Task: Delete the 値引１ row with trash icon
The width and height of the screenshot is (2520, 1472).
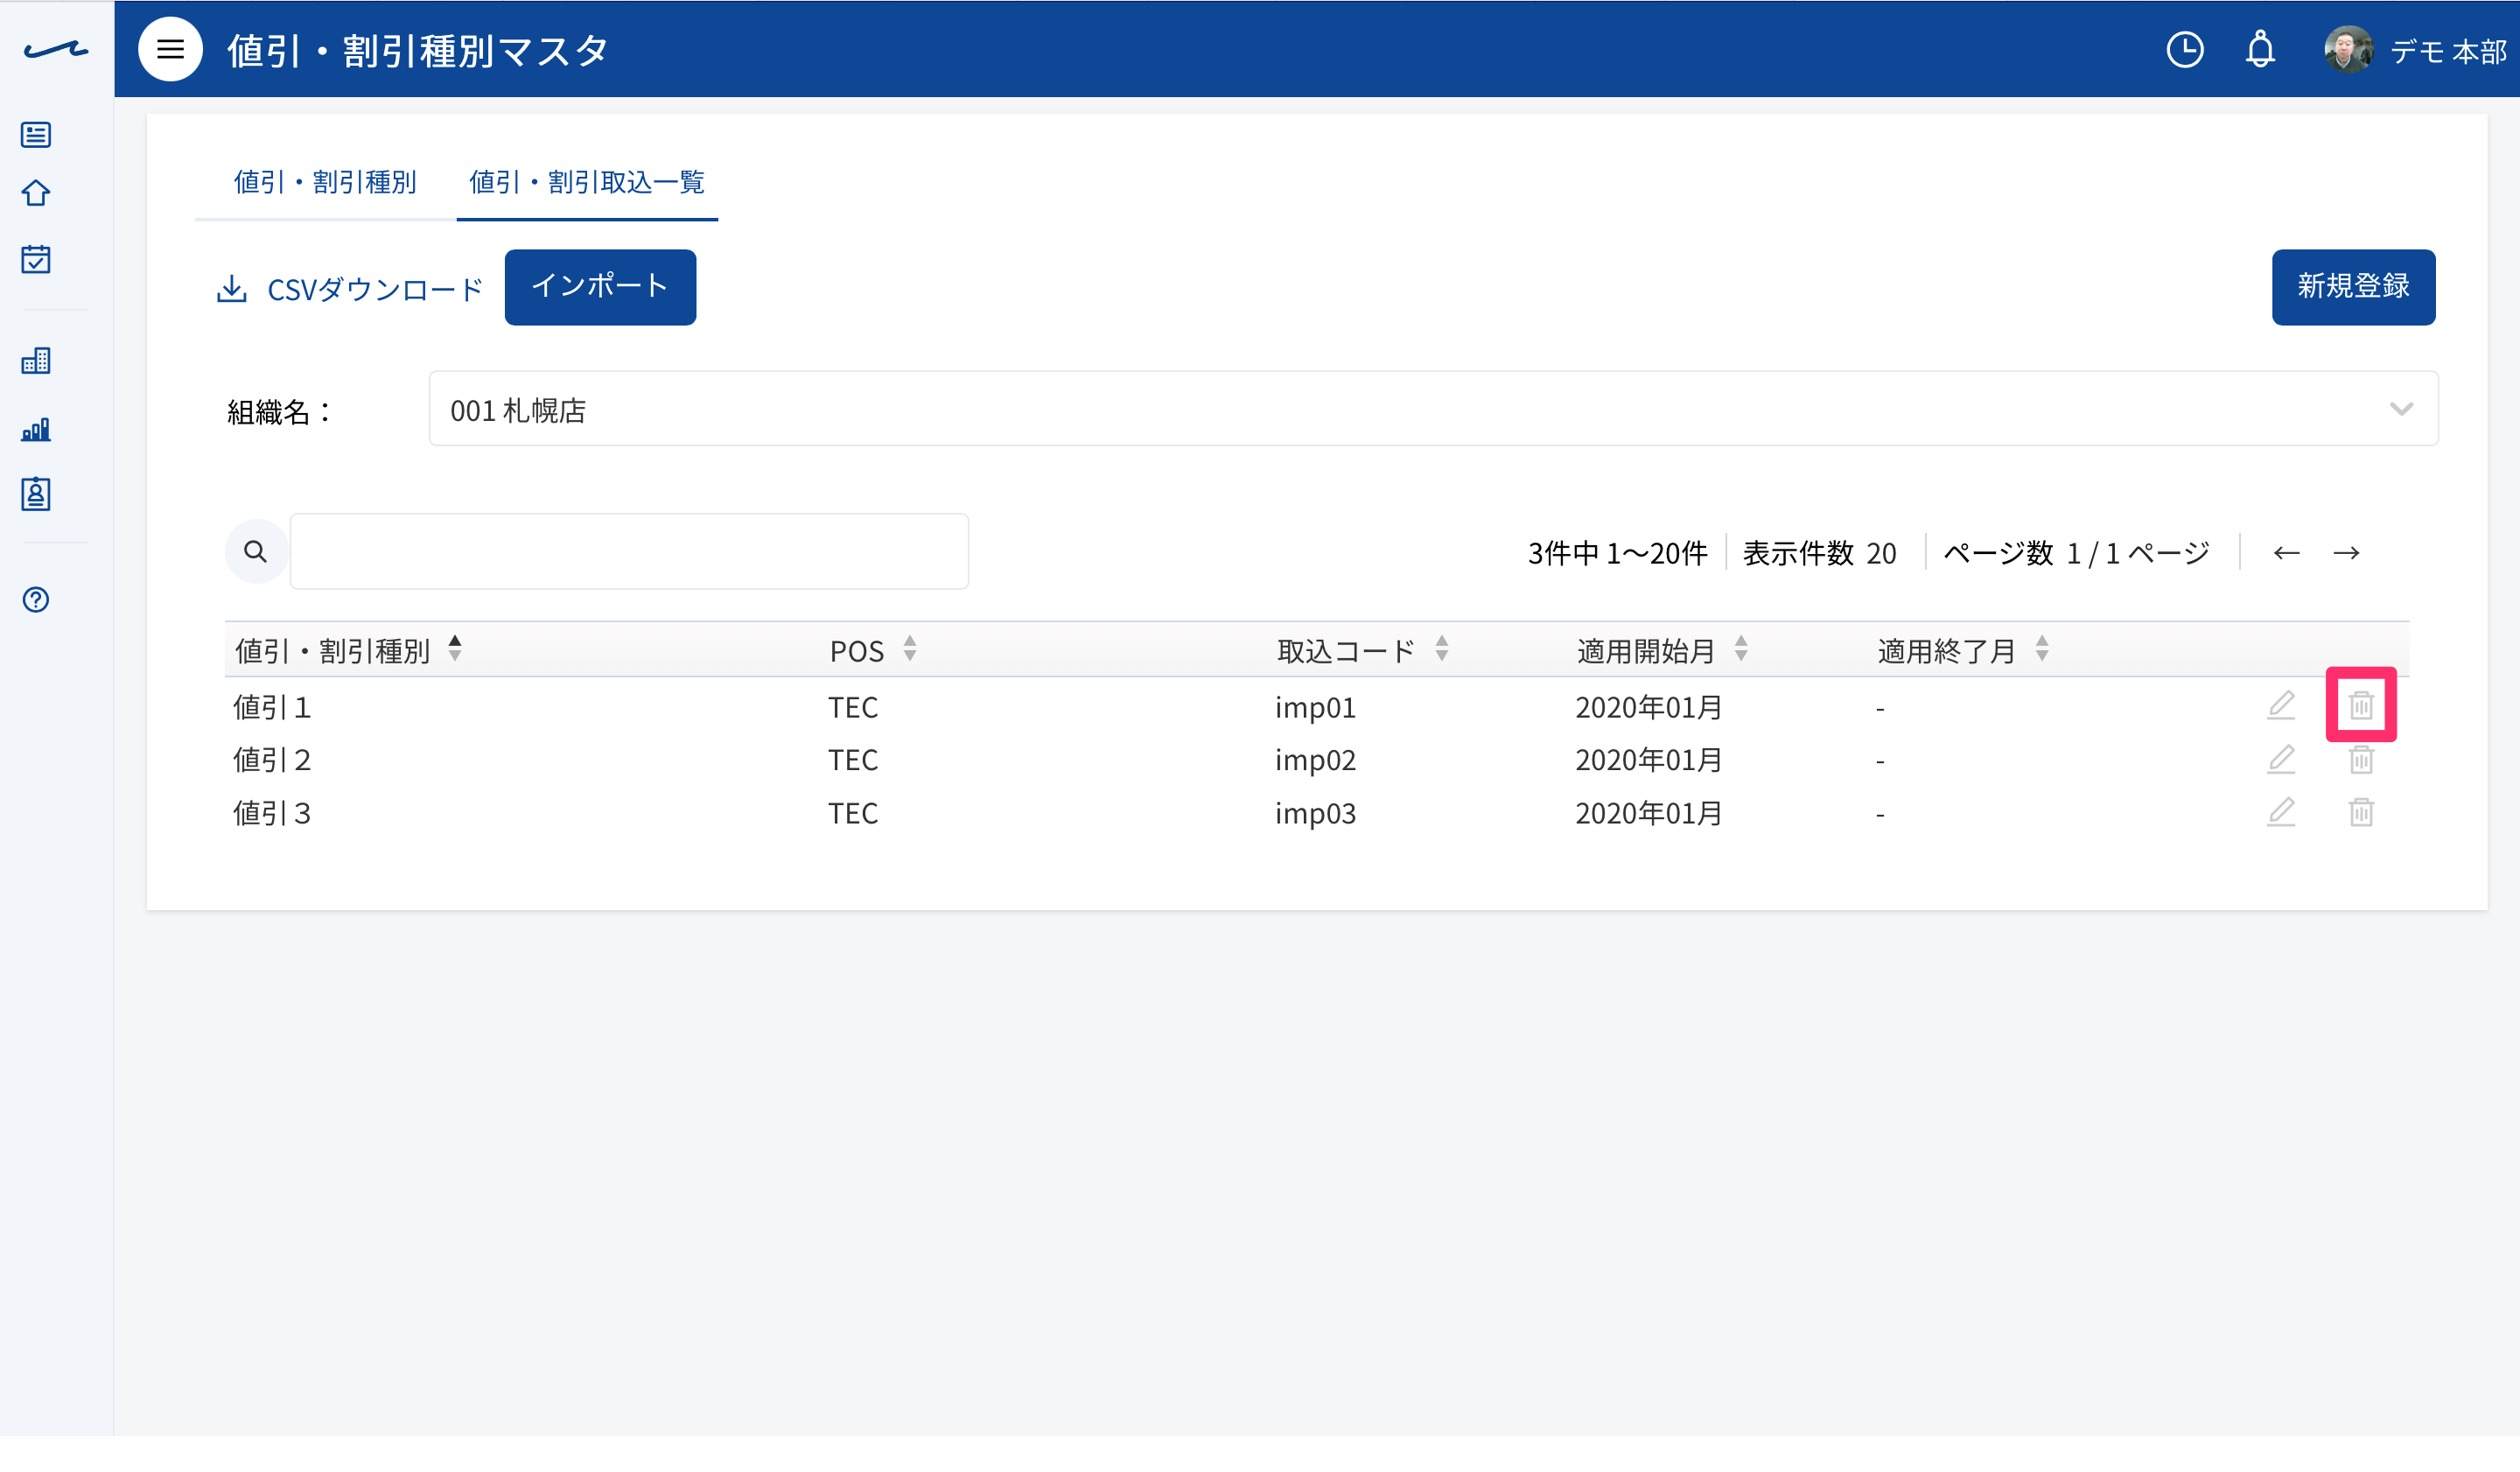Action: pyautogui.click(x=2361, y=705)
